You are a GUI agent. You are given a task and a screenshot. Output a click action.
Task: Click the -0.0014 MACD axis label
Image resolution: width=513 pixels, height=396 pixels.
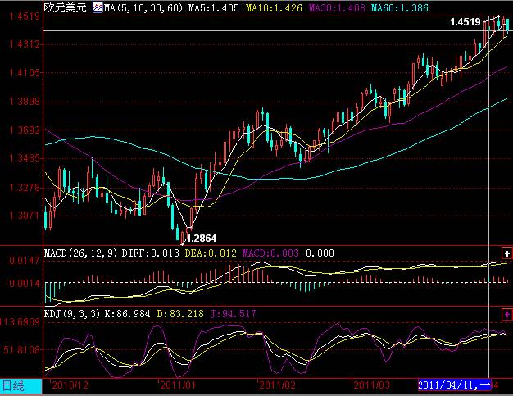coord(22,284)
